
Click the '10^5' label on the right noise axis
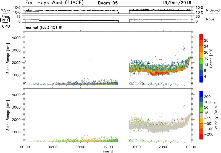pyautogui.click(x=199, y=8)
